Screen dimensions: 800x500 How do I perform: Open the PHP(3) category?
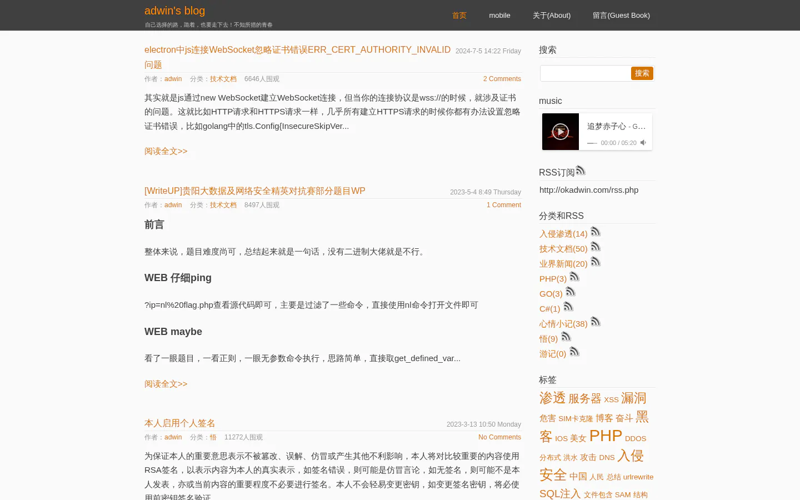tap(553, 279)
